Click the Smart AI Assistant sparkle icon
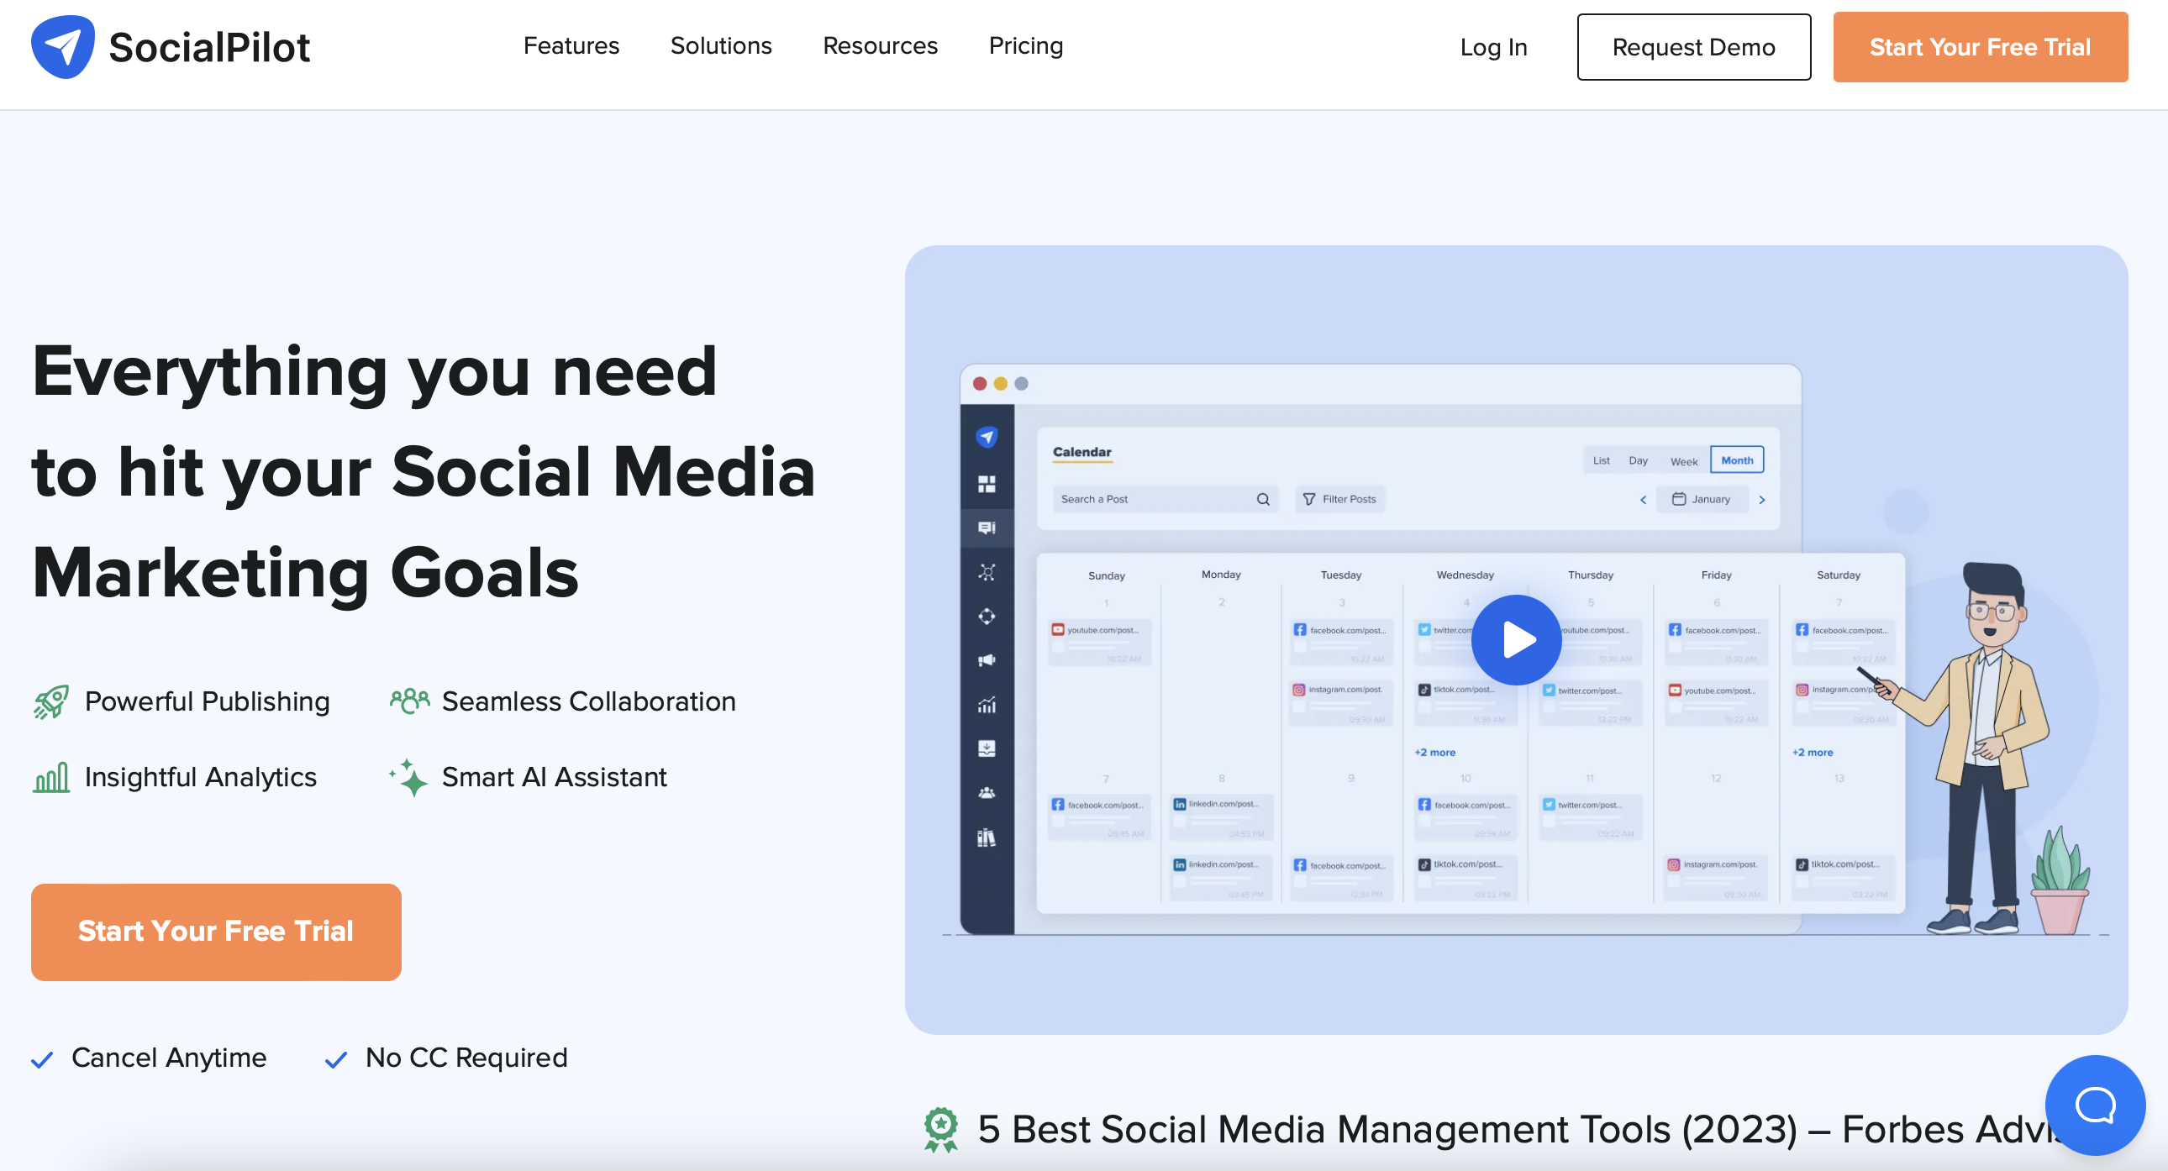The image size is (2168, 1171). pos(409,777)
